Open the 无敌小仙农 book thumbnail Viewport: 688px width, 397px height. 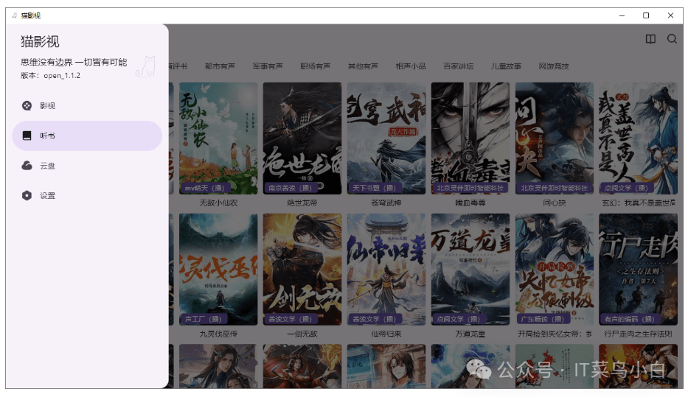coord(218,138)
